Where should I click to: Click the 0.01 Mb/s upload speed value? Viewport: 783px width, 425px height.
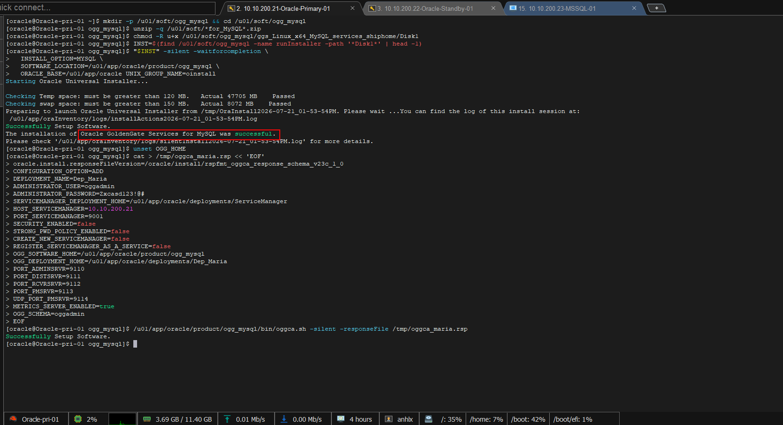(251, 419)
